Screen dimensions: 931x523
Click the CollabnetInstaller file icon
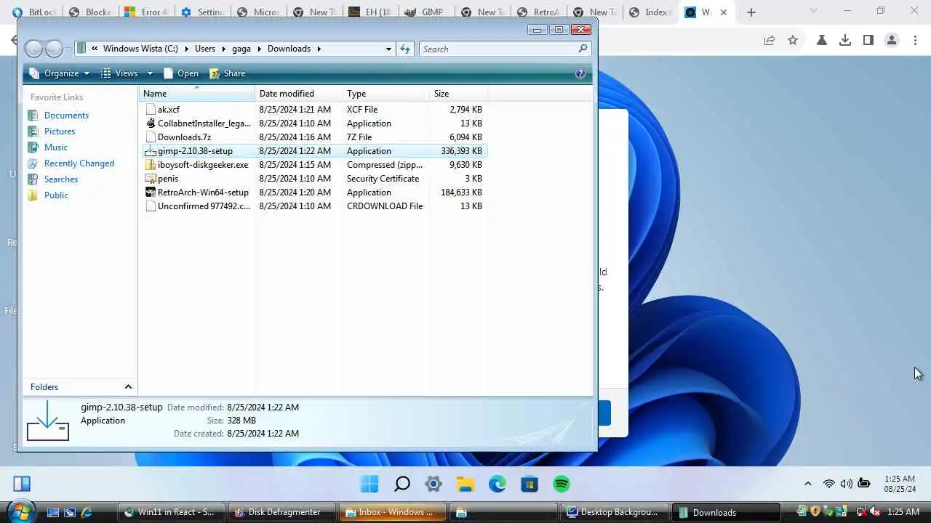151,123
